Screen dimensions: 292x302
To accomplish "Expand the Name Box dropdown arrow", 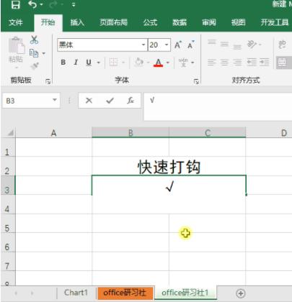I will click(55, 100).
